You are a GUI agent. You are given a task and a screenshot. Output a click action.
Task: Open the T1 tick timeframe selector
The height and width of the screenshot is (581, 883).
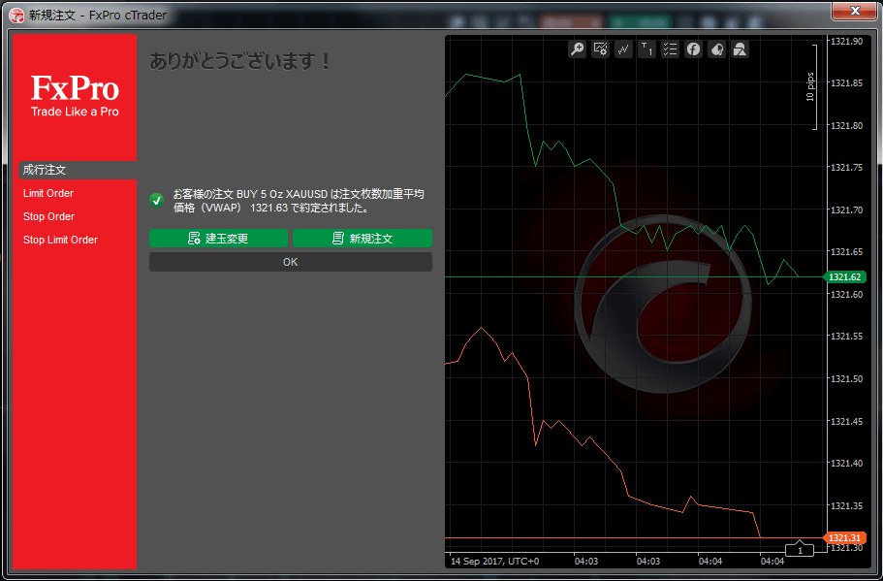(x=646, y=49)
